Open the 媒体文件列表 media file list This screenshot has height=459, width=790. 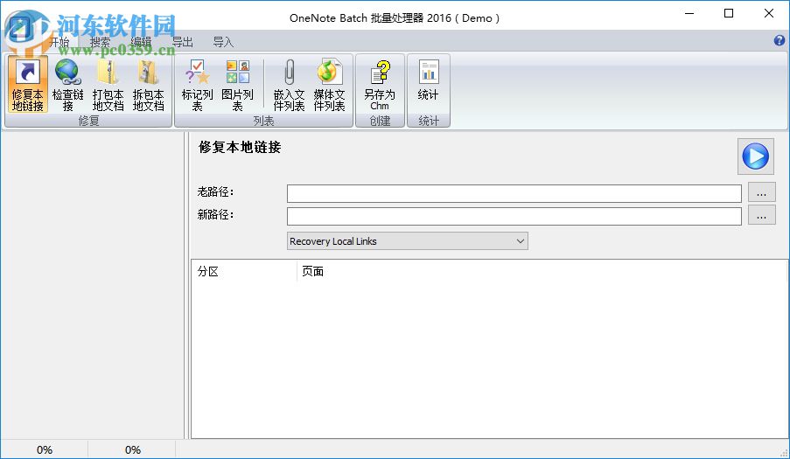[329, 84]
